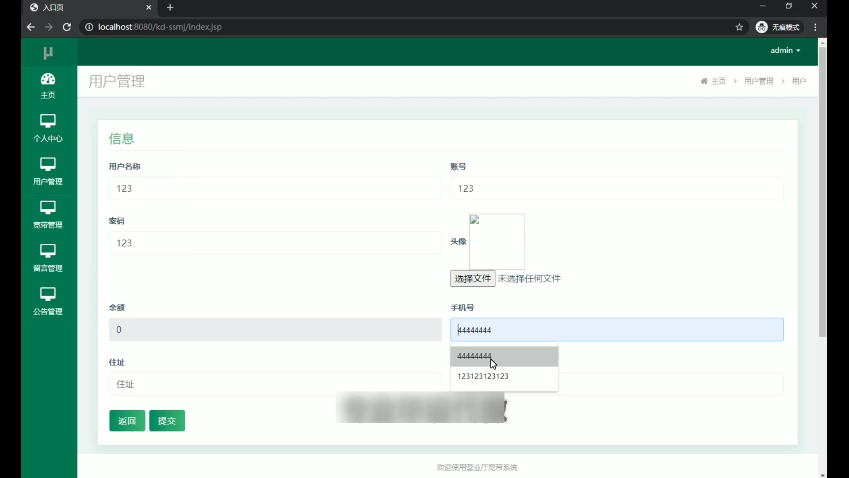Open 公告管理 monitor icon in sidebar
This screenshot has height=478, width=849.
tap(48, 294)
